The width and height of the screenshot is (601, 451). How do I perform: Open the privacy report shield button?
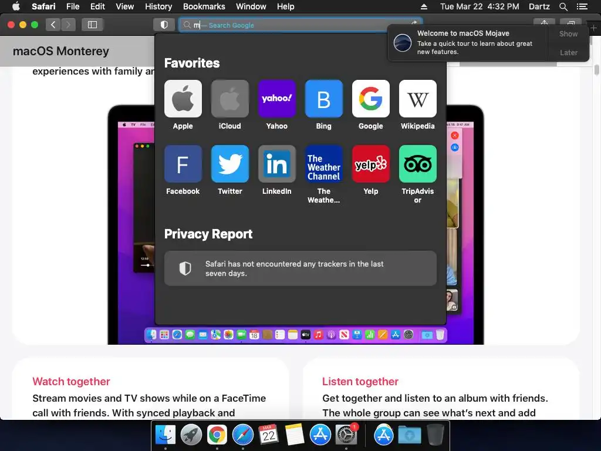pyautogui.click(x=164, y=25)
